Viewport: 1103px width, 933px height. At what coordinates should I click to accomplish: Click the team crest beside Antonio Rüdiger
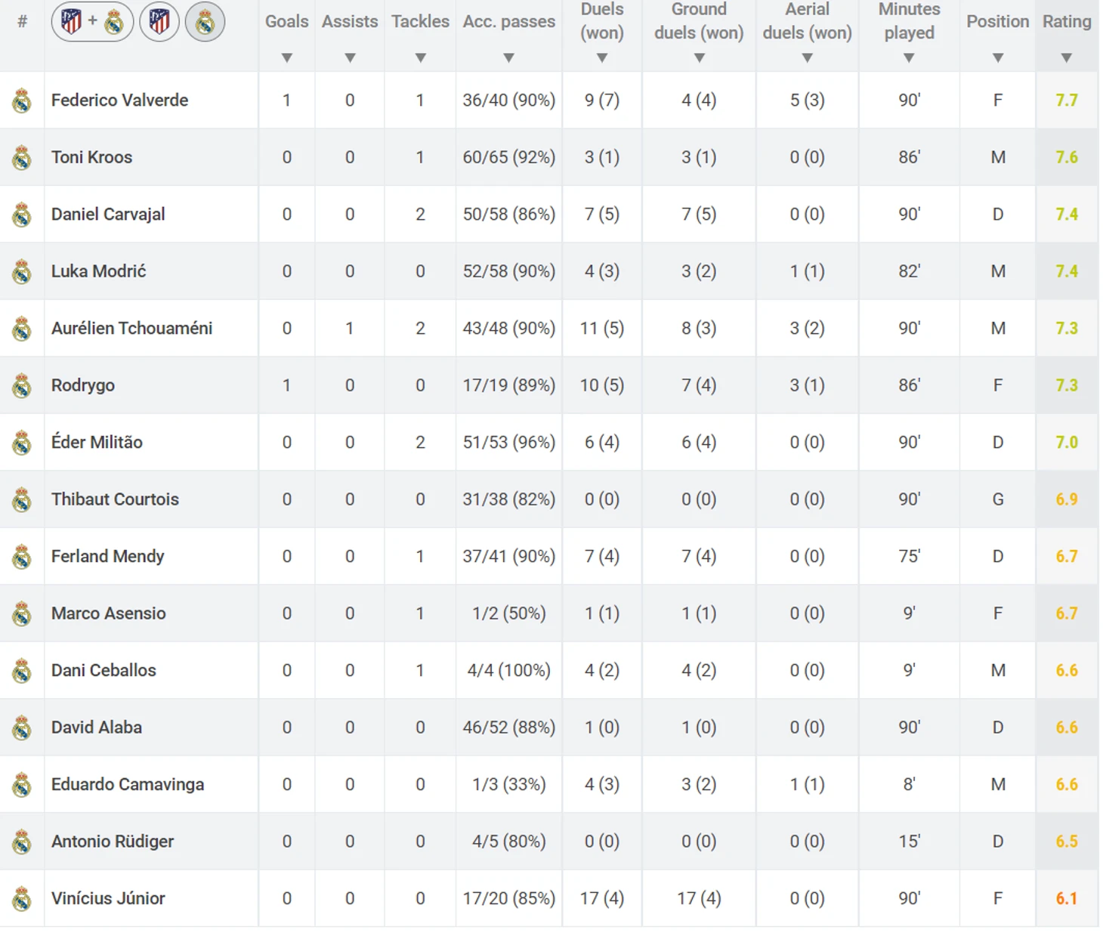pyautogui.click(x=22, y=842)
